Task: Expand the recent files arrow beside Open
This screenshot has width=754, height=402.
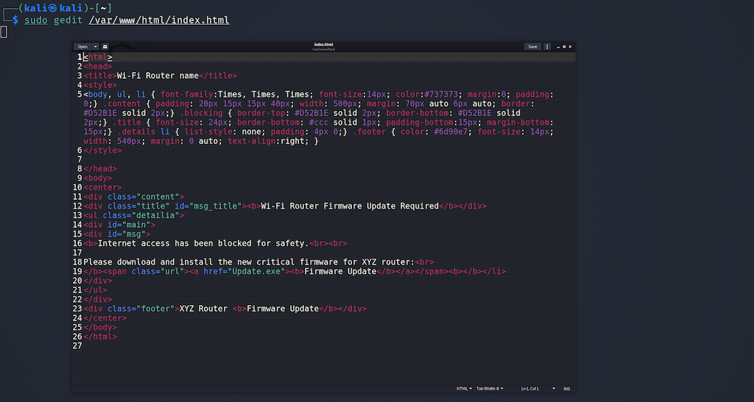Action: point(96,46)
